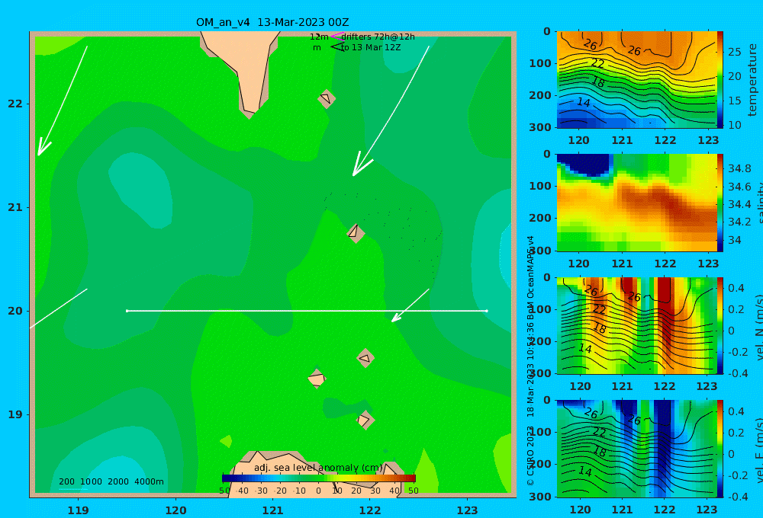The width and height of the screenshot is (763, 518).
Task: Click the depth scale '200 1000 2000 4000m'
Action: coord(111,481)
